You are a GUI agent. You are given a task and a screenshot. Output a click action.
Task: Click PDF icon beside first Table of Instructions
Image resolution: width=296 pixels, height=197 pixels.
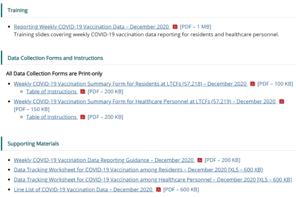[x=83, y=92]
